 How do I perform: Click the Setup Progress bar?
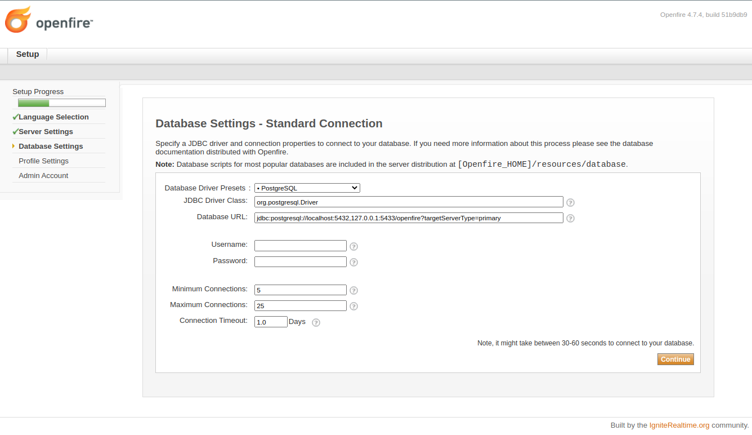click(61, 103)
